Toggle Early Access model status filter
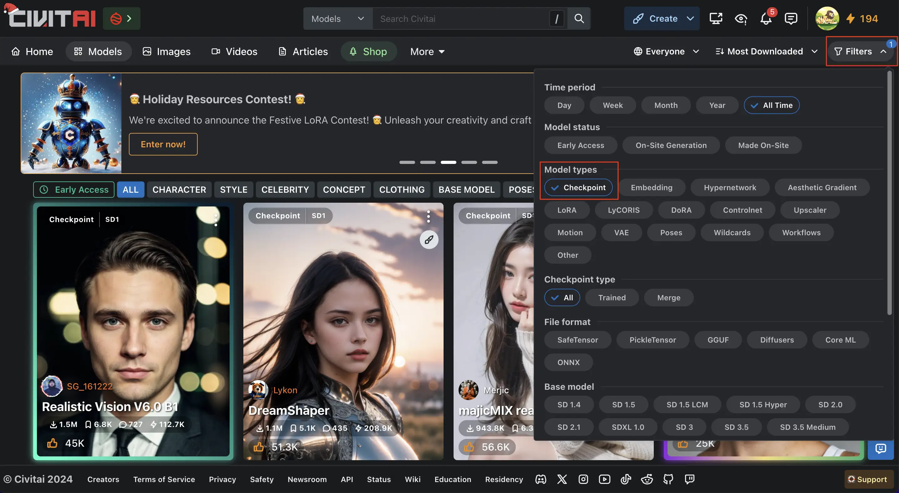This screenshot has height=493, width=899. click(x=580, y=145)
